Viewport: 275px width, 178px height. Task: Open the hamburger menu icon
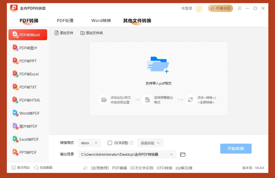240,8
